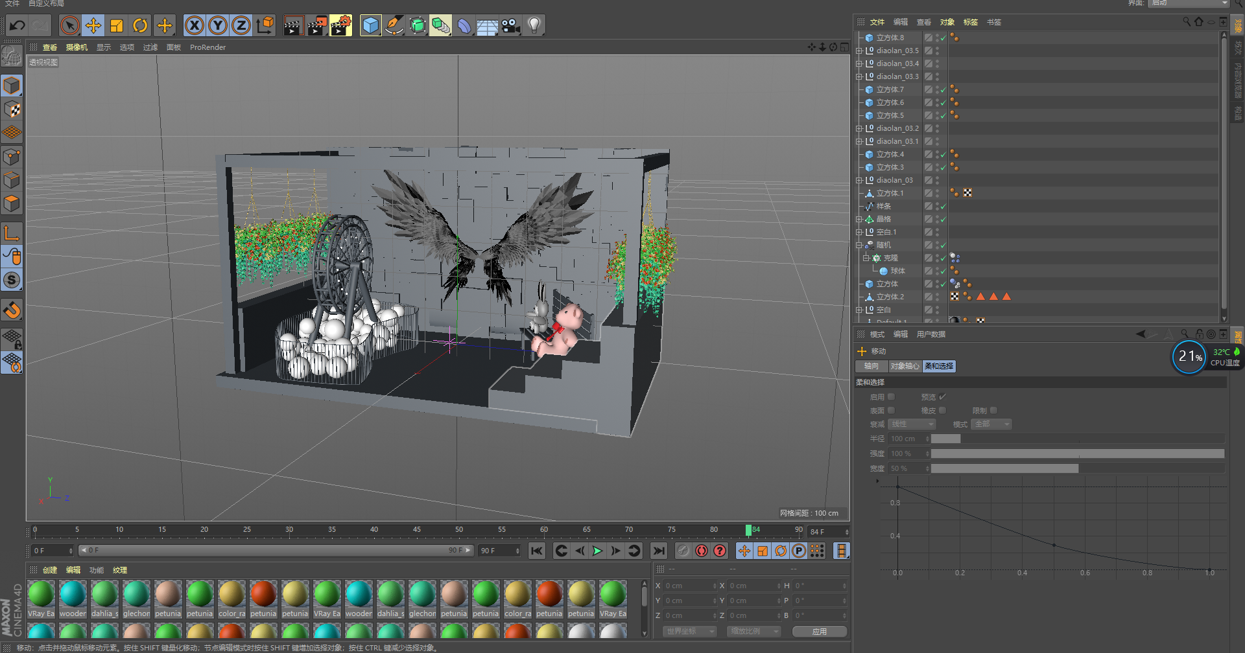Toggle the 启用 checkbox in soft selection
The image size is (1245, 653).
(891, 397)
